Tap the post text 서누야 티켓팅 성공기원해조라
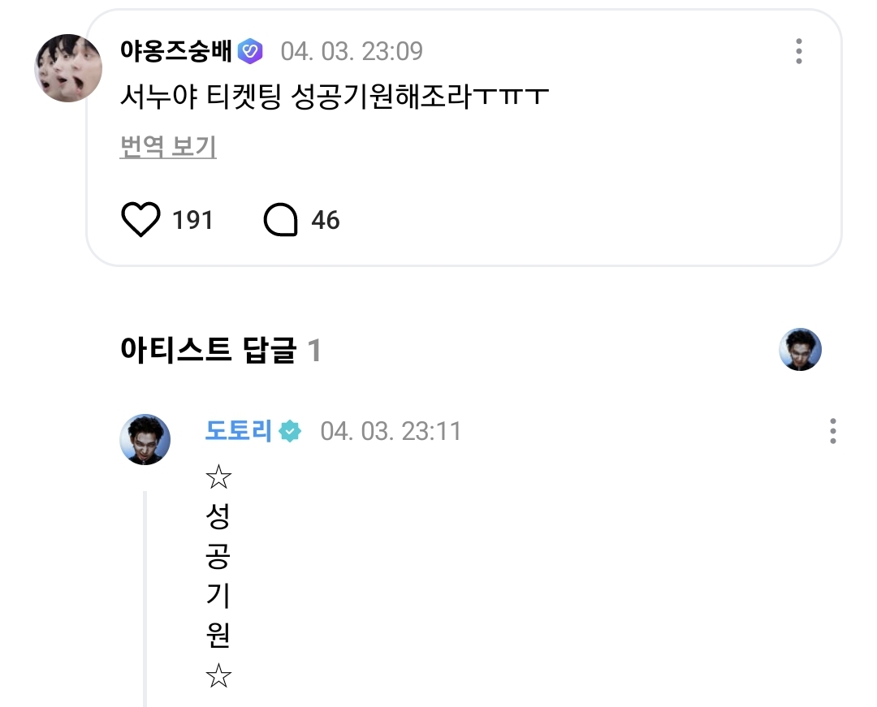The image size is (877, 707). pyautogui.click(x=335, y=97)
